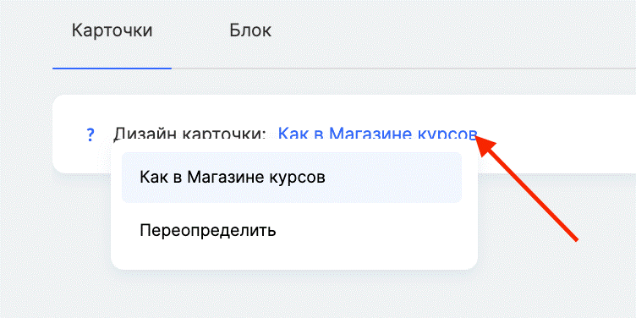
Task: Click the blue question mark help icon
Action: tap(90, 134)
